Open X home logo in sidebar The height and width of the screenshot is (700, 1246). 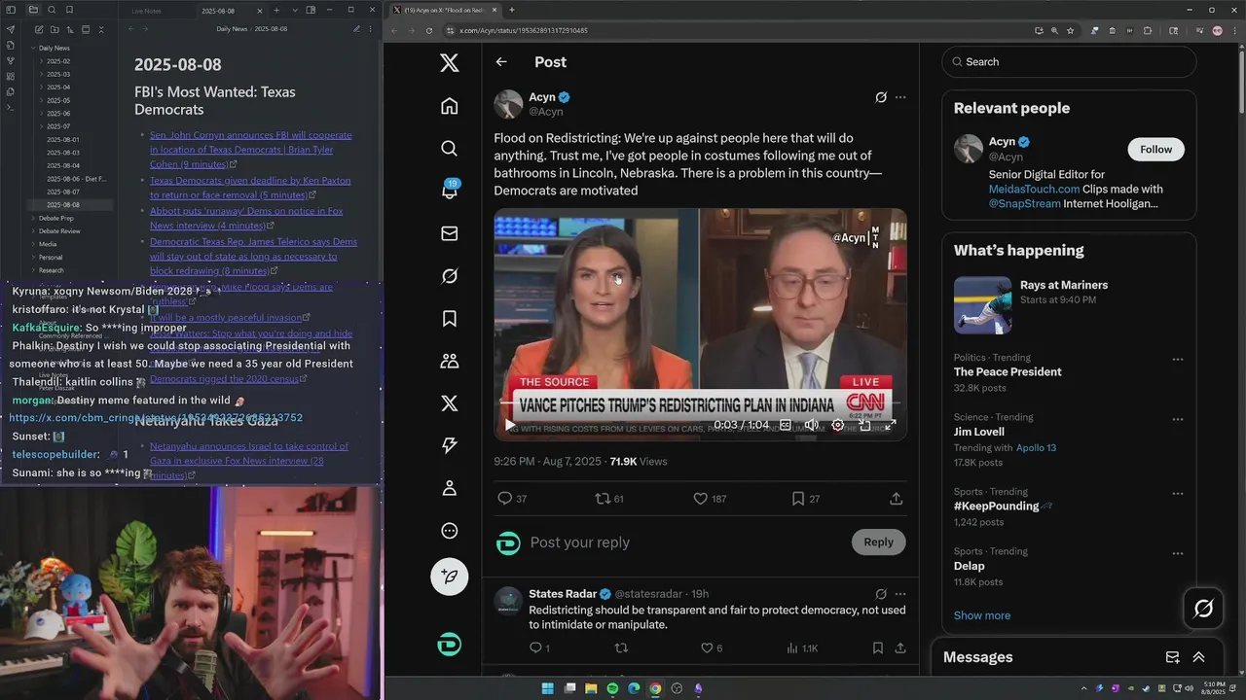tap(449, 63)
